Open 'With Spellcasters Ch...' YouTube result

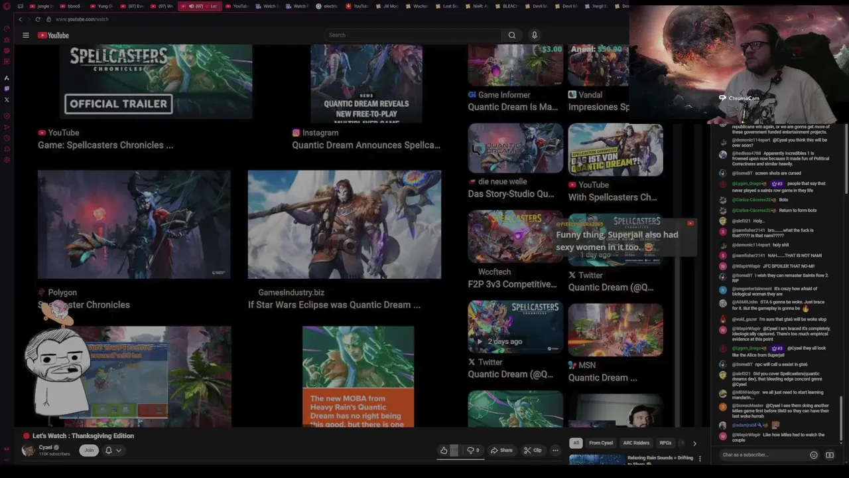click(x=612, y=197)
